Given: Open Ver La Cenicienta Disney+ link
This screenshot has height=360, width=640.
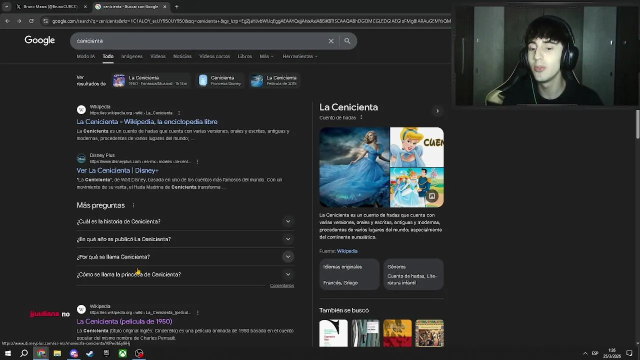Looking at the screenshot, I should [117, 170].
